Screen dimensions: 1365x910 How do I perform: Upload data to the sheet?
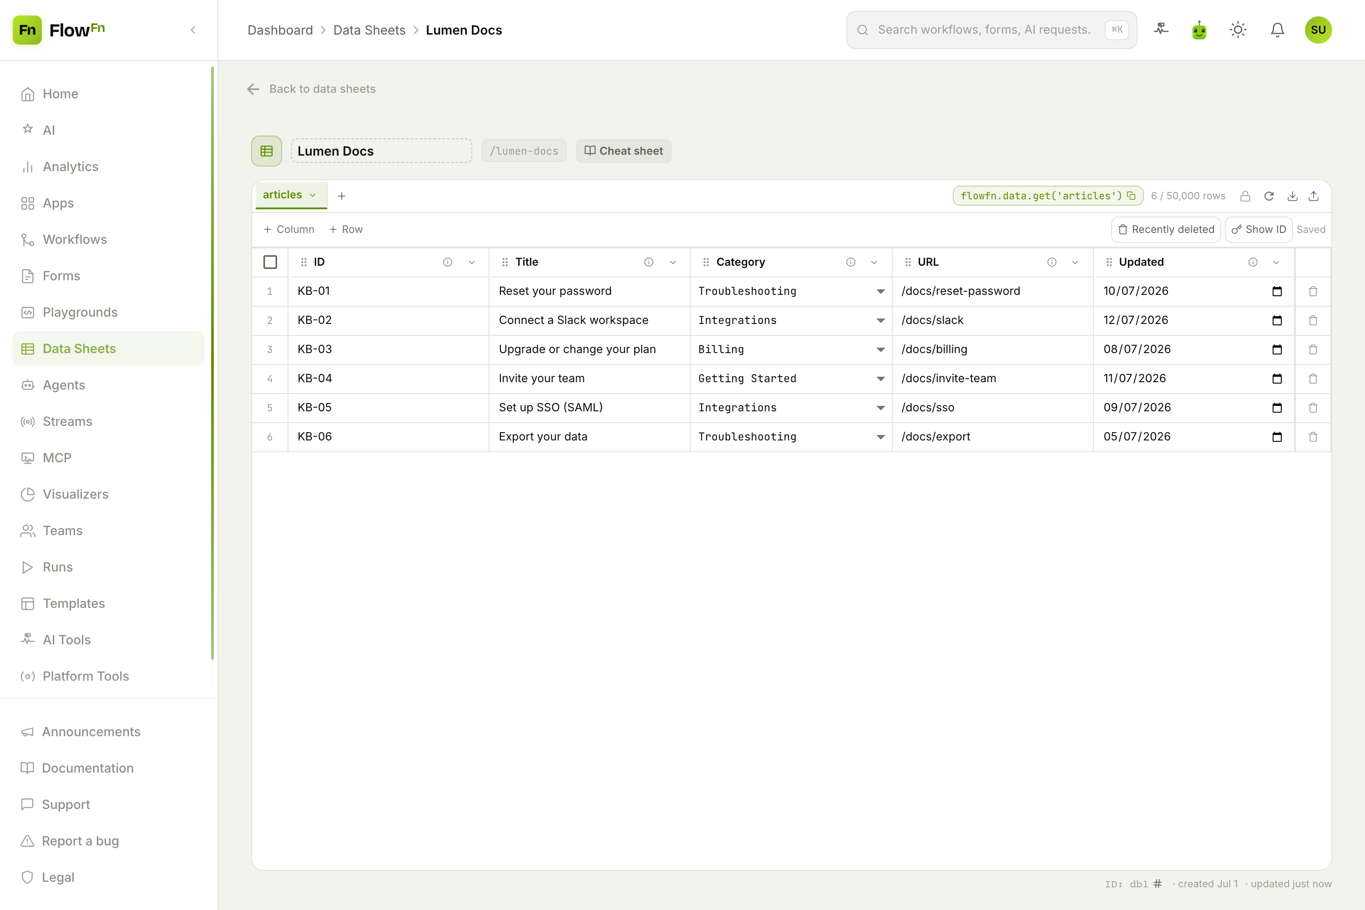pos(1314,196)
